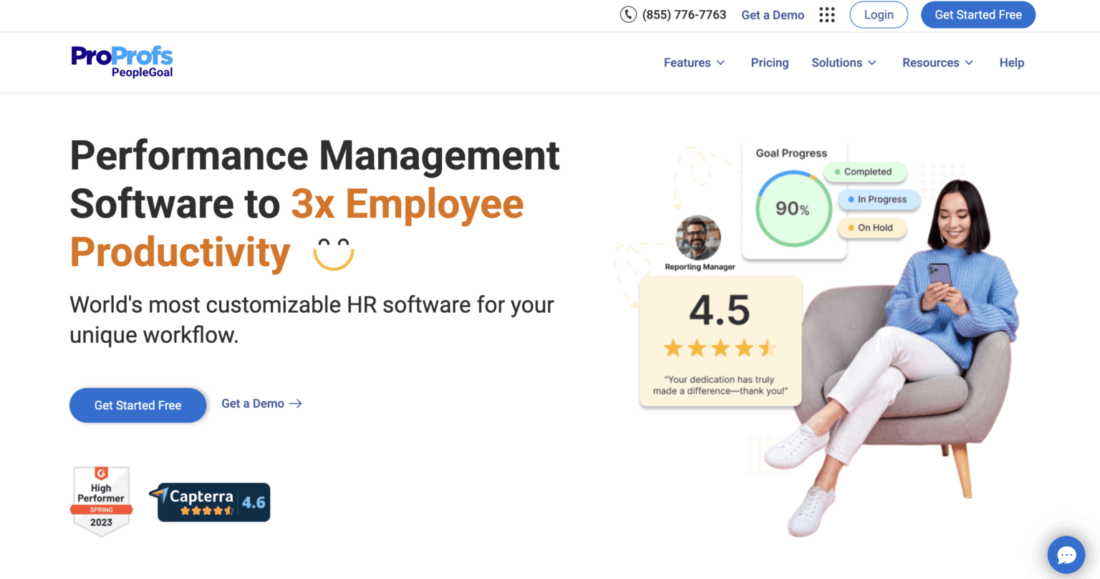Viewport: 1100px width, 579px height.
Task: Click the phone handset icon in header
Action: [629, 14]
